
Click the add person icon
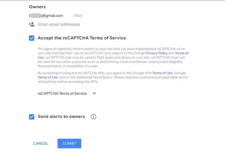click(32, 24)
